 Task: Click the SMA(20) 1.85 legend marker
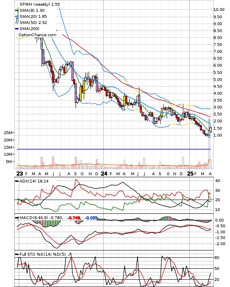coord(17,17)
